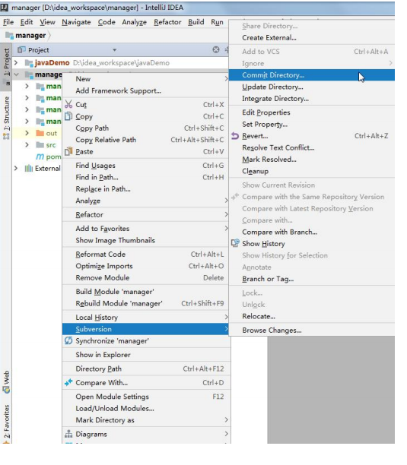The height and width of the screenshot is (465, 407).
Task: Click the Revert arrow icon
Action: click(x=235, y=136)
